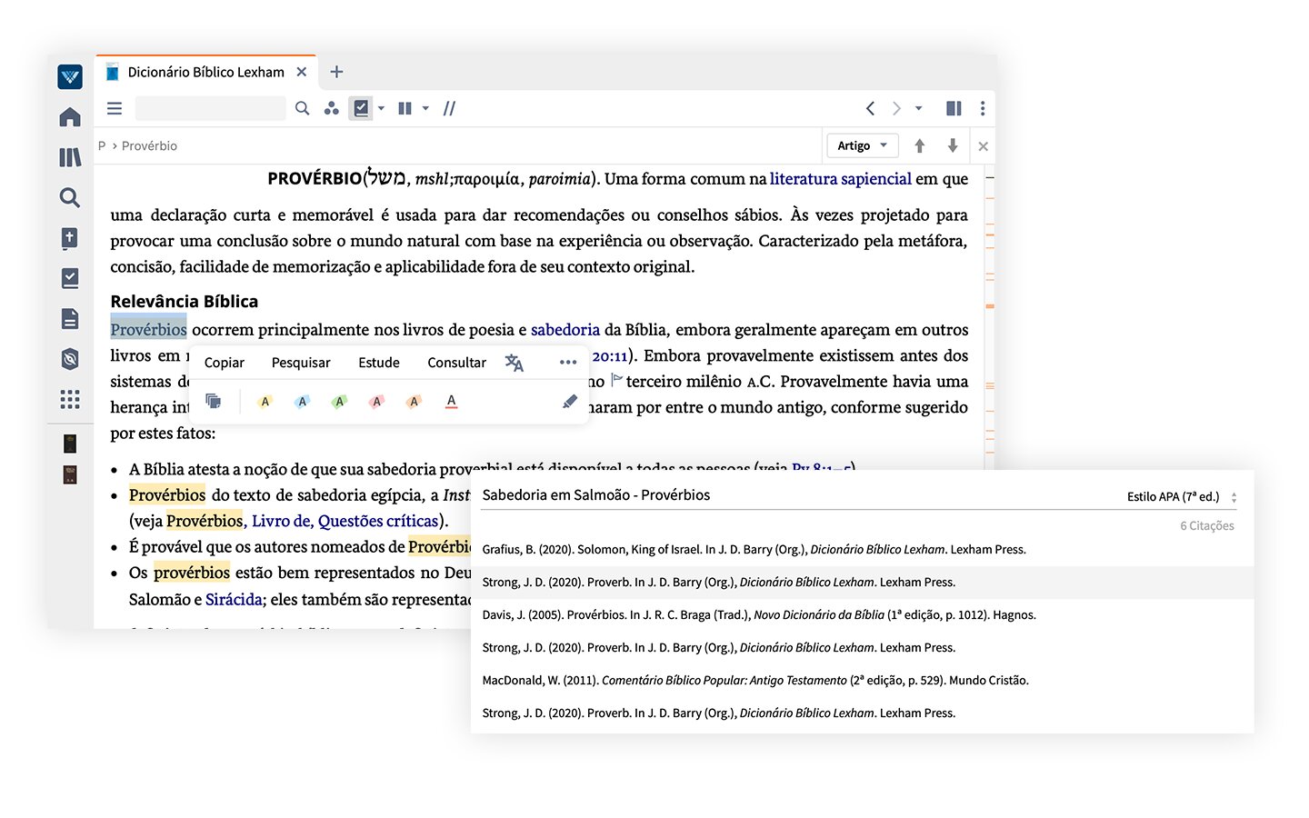The image size is (1309, 818).
Task: Close the locator bar with the X
Action: point(983,145)
